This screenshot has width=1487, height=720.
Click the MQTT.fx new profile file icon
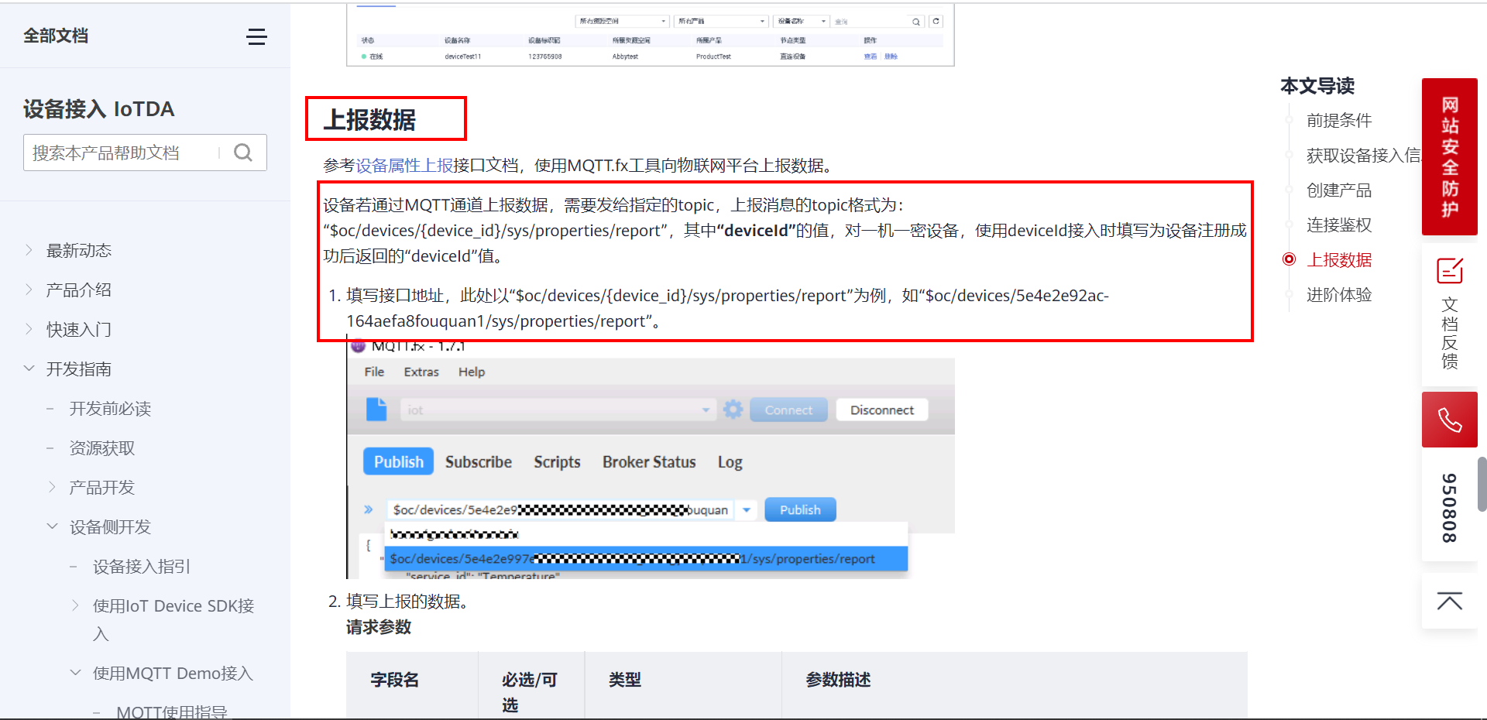pyautogui.click(x=376, y=409)
